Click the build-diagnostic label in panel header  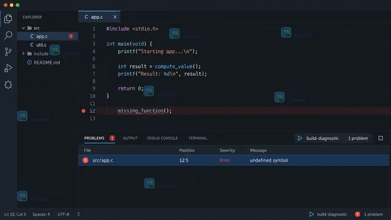323,138
